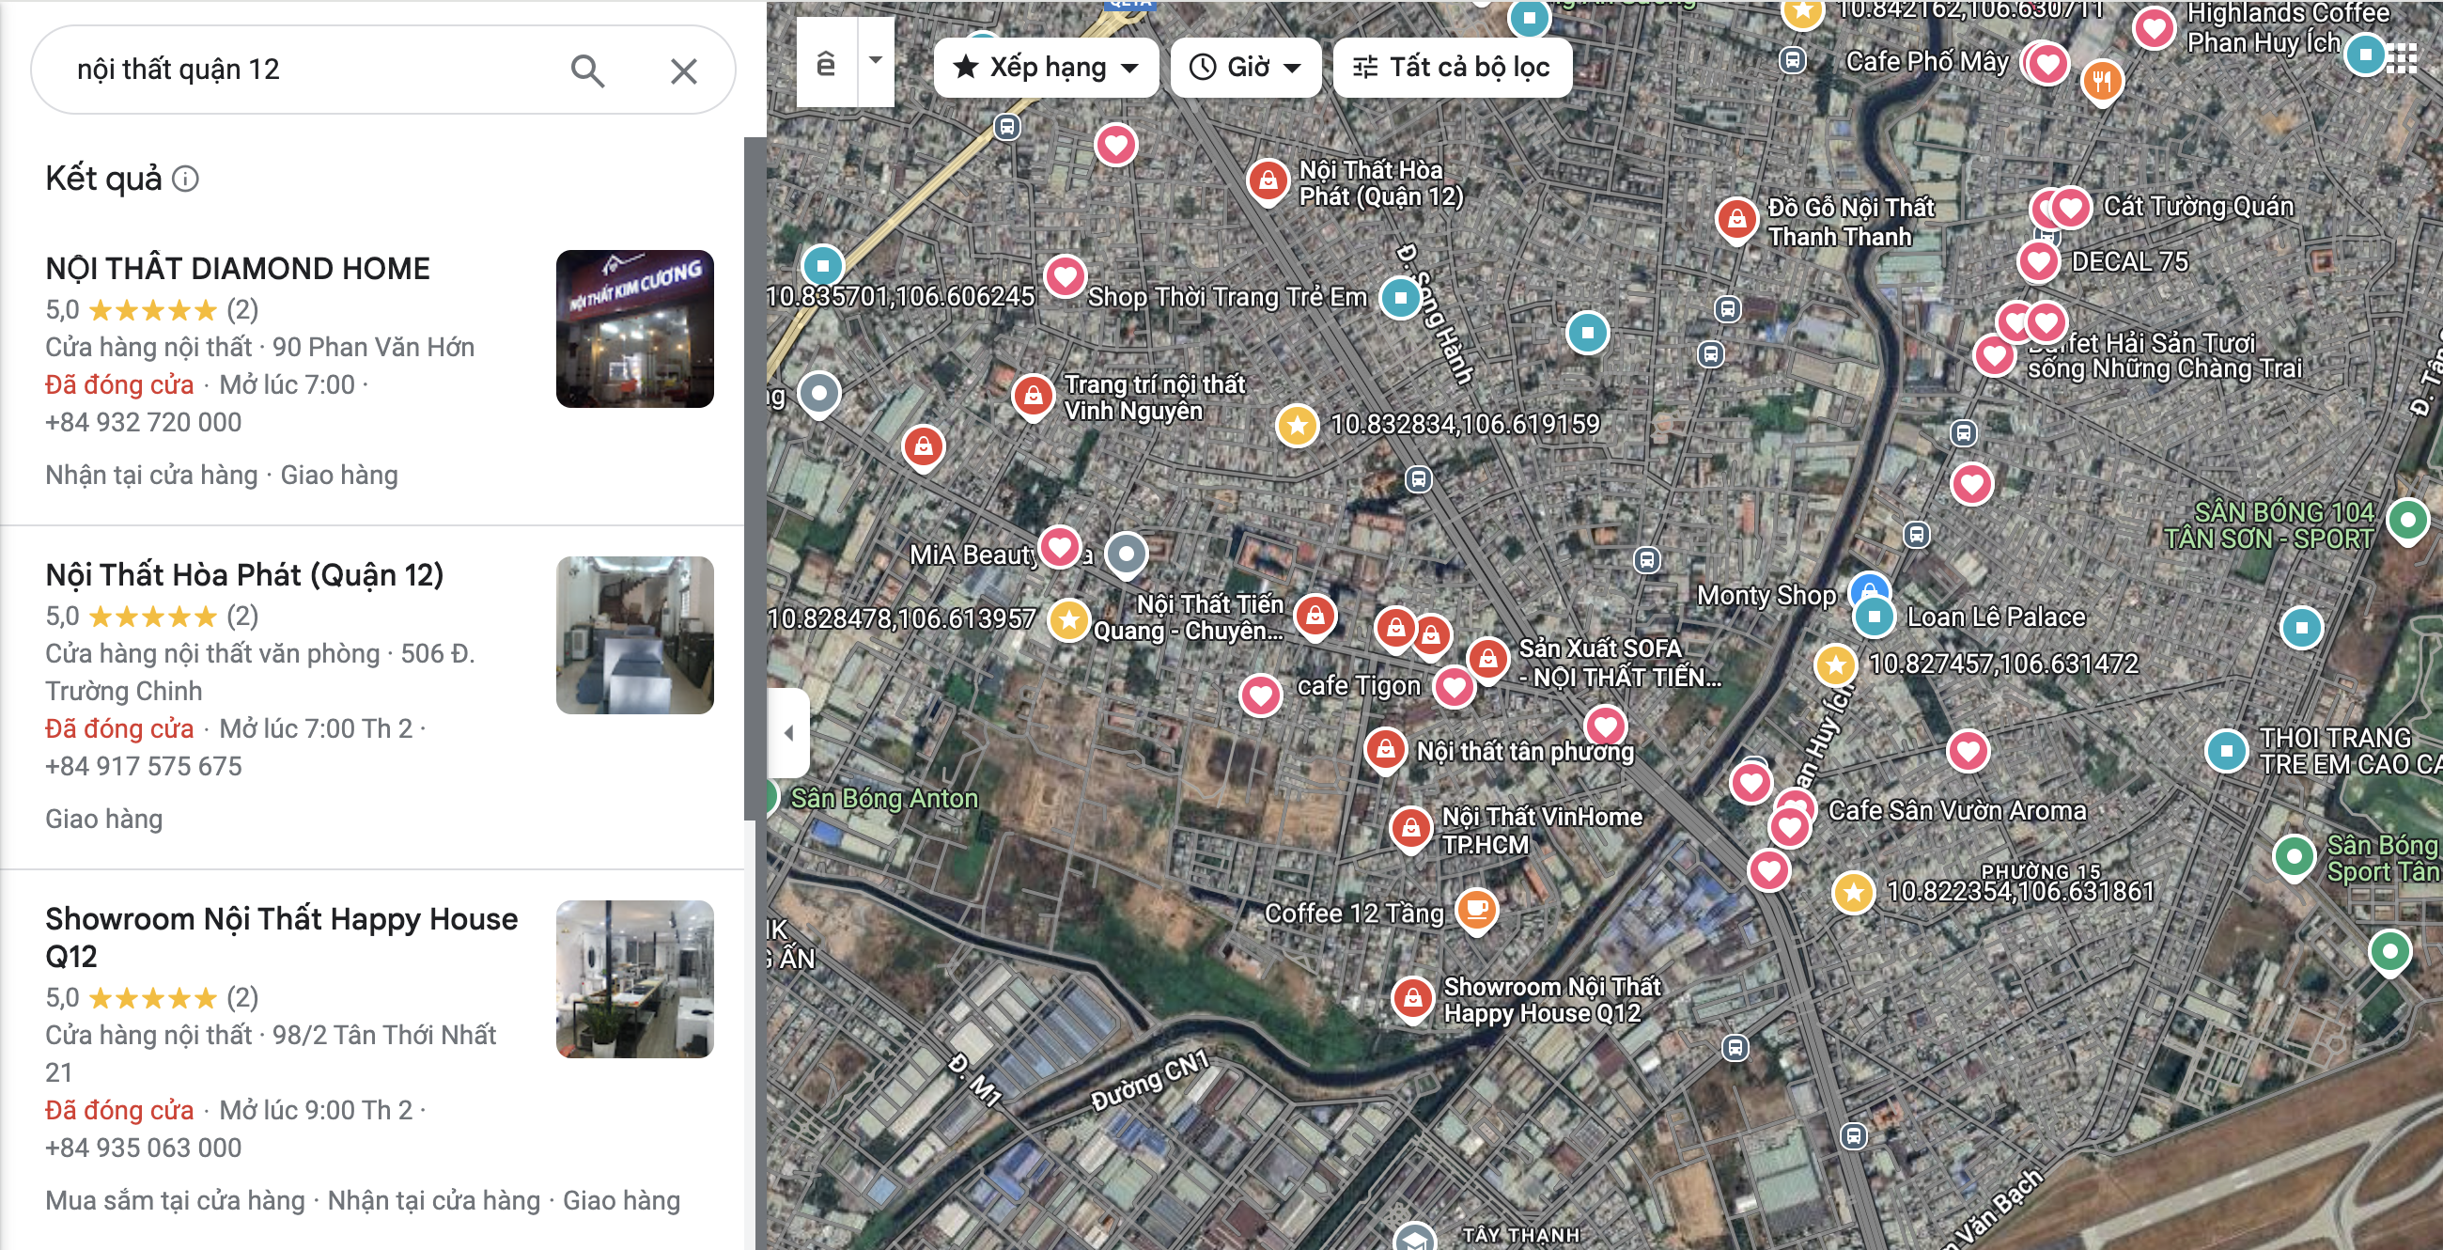The height and width of the screenshot is (1250, 2443).
Task: Select the Sản Xuất SOFA map pin
Action: [x=1488, y=659]
